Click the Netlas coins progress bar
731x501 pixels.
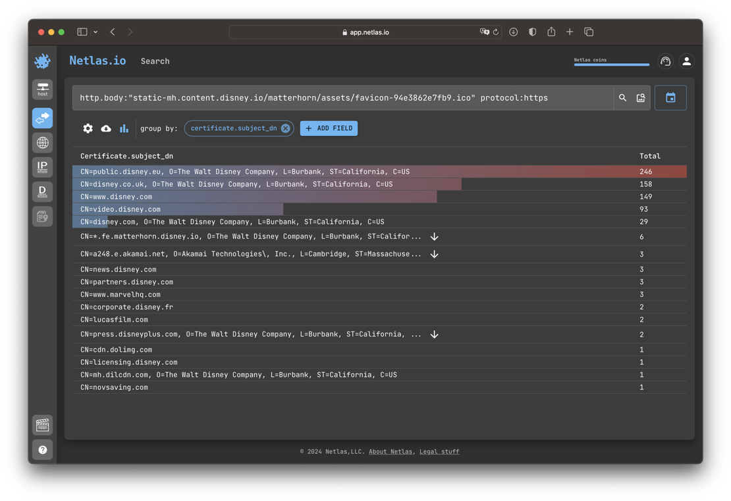(611, 62)
